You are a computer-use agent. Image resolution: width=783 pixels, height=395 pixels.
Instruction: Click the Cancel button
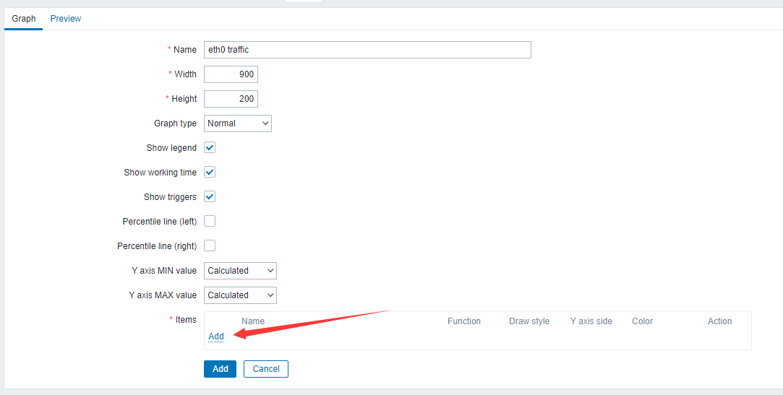coord(266,369)
